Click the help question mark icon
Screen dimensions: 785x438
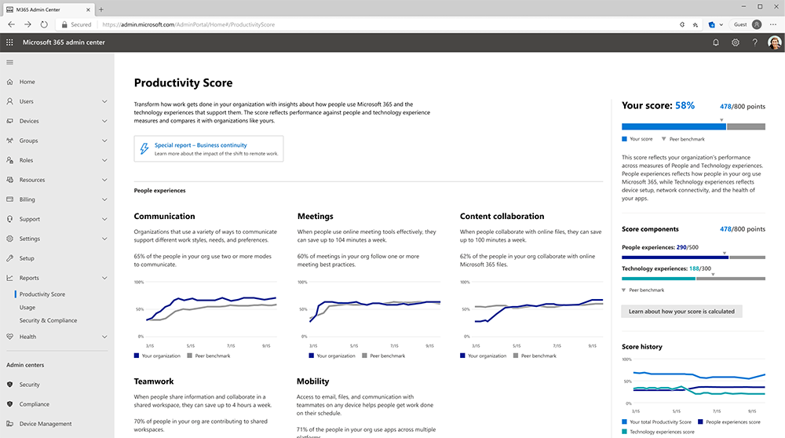pyautogui.click(x=754, y=42)
